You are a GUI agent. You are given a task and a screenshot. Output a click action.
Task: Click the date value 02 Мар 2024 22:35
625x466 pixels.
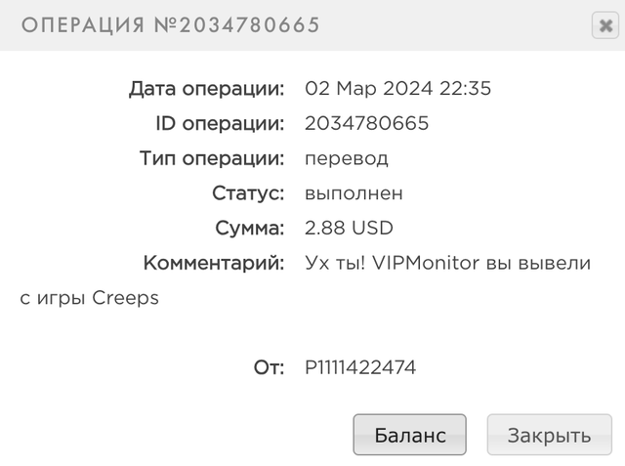pos(397,88)
